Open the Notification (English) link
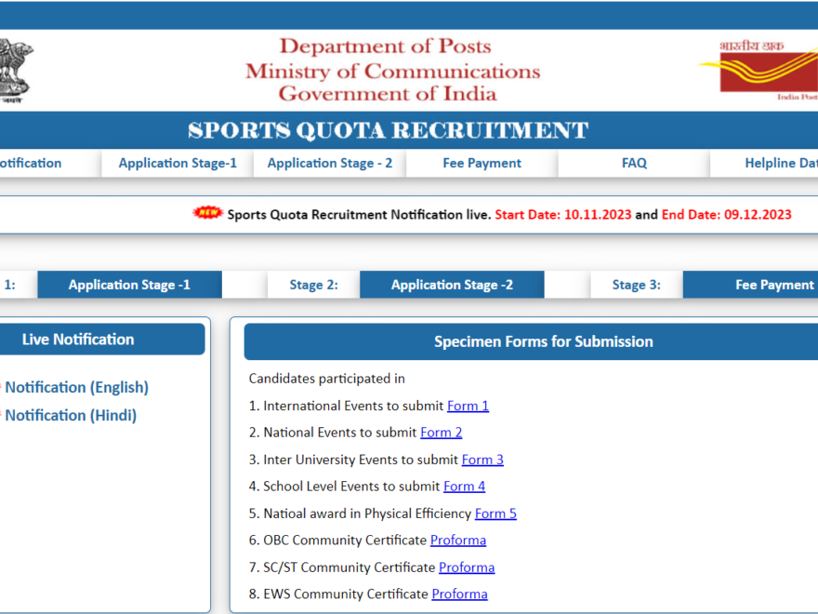Image resolution: width=818 pixels, height=614 pixels. click(76, 387)
